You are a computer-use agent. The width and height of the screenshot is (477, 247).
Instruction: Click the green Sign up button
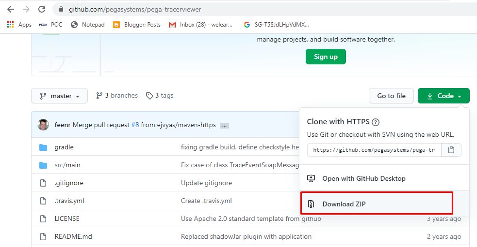pos(326,57)
